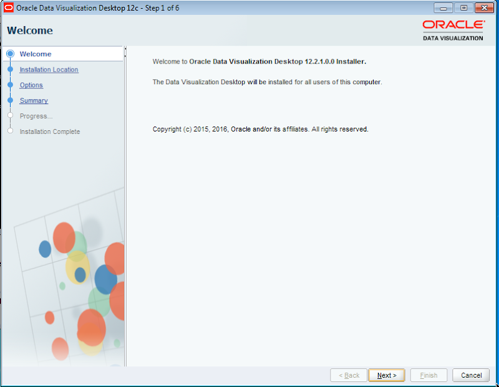Click the Welcome step circle marker
This screenshot has width=499, height=387.
pyautogui.click(x=10, y=54)
